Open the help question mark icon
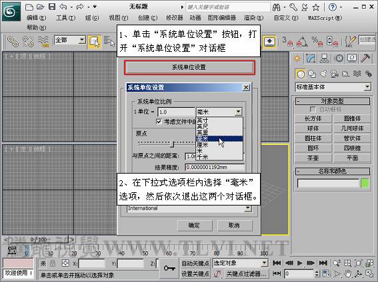Screen dimensions: 378x282 [333, 7]
